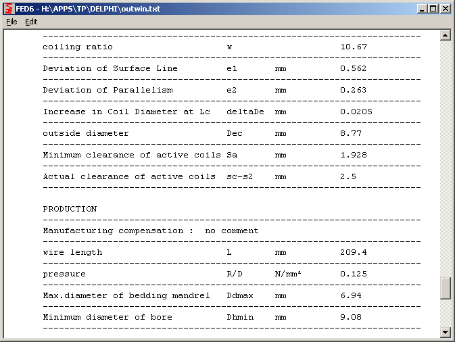The image size is (455, 342).
Task: Click the coiling ratio value 10.67
Action: coord(353,47)
